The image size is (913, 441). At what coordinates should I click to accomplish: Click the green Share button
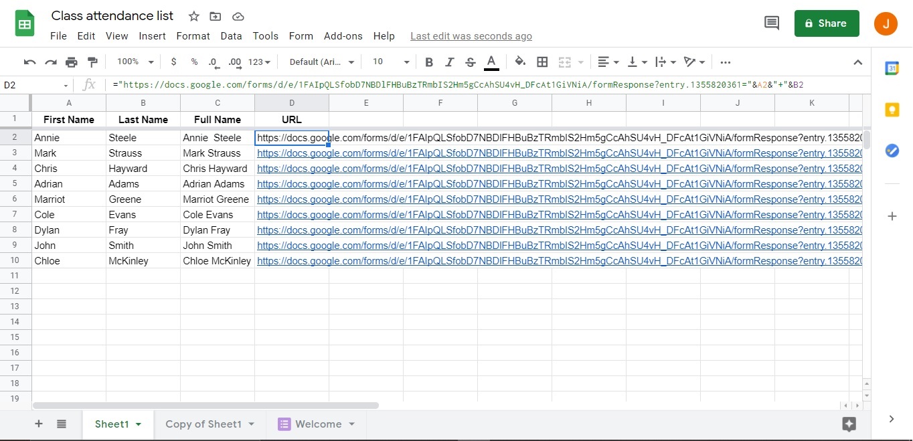826,23
